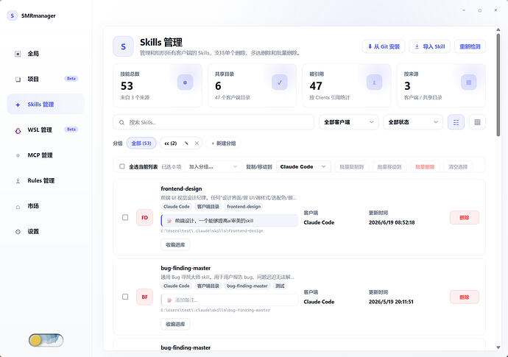This screenshot has width=508, height=357.
Task: Open the 全部客户端 filter dropdown
Action: click(348, 122)
